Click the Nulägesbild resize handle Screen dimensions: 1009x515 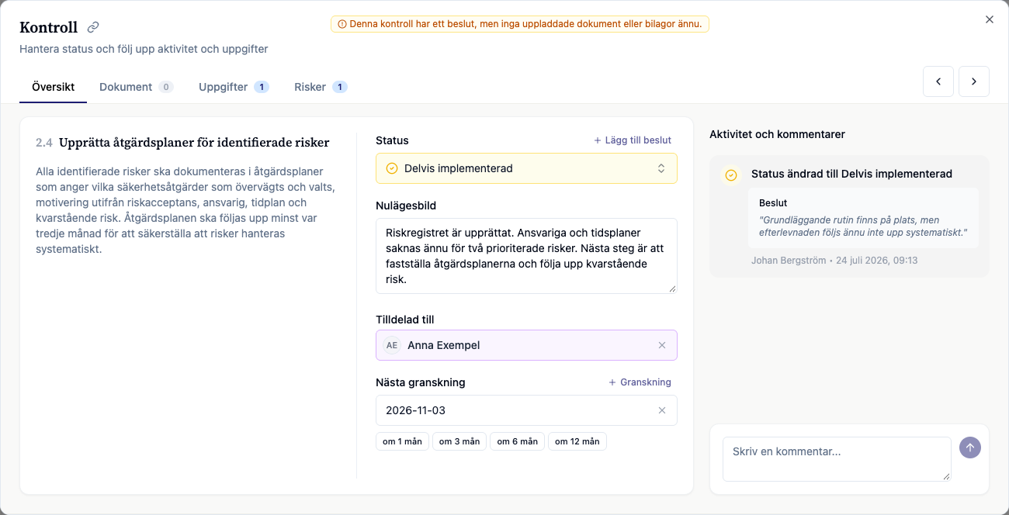coord(672,289)
